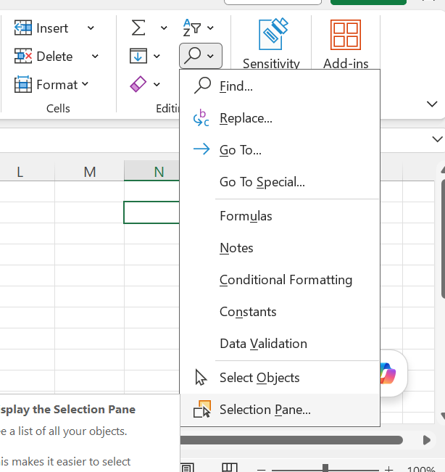Choose Find... from the menu
The height and width of the screenshot is (472, 445).
280,86
